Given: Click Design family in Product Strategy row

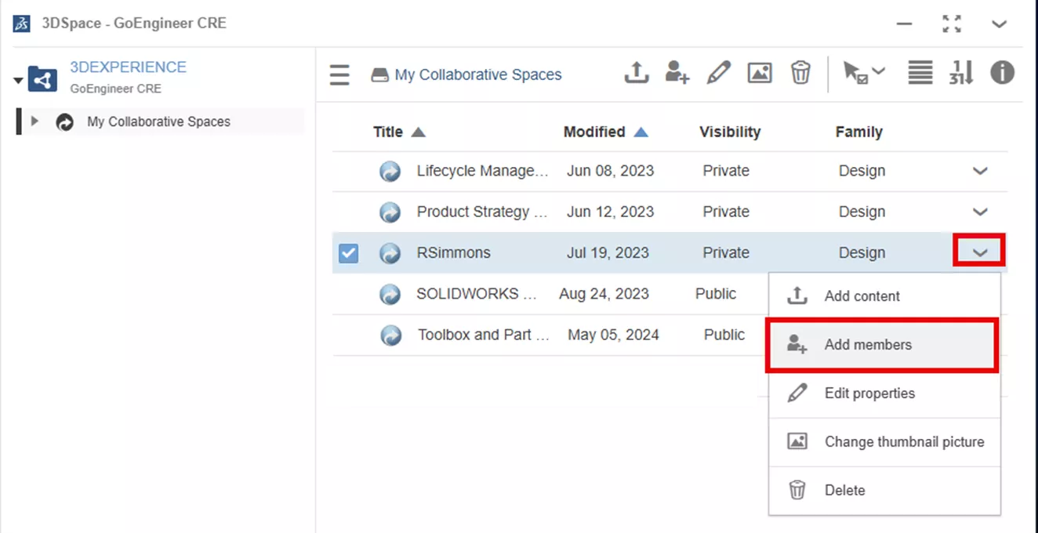Looking at the screenshot, I should 862,212.
